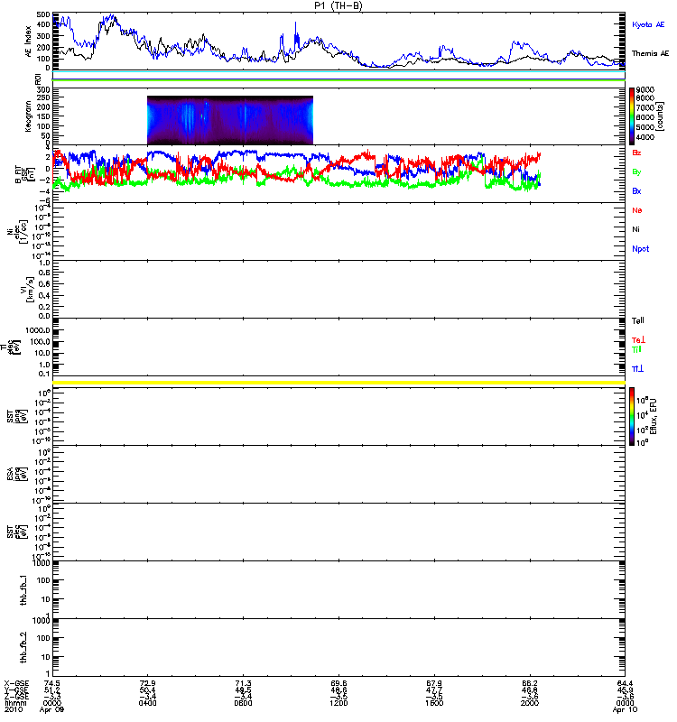Select the red Ne legend label
This screenshot has height=722, width=677.
pos(637,210)
